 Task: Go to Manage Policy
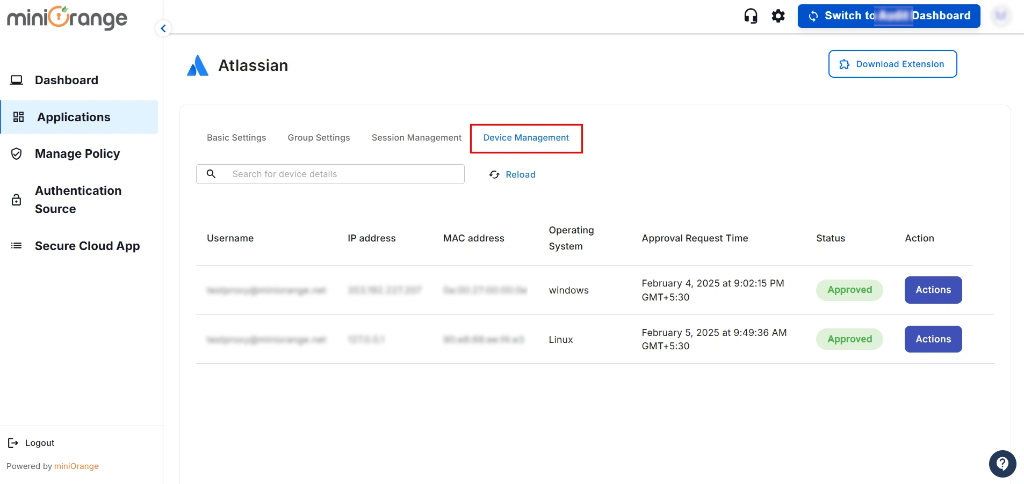[x=79, y=153]
